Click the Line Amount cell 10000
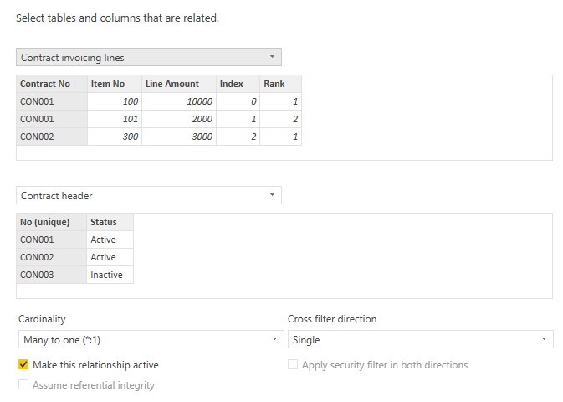Screen dimensions: 563x402 tap(179, 101)
